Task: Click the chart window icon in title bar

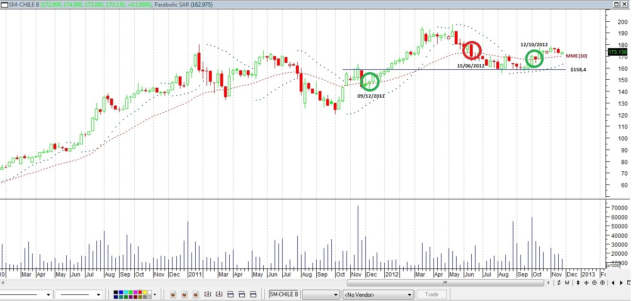Action: click(5, 4)
